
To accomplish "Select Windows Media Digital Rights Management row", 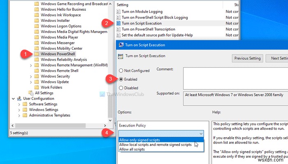I will 74,32.
